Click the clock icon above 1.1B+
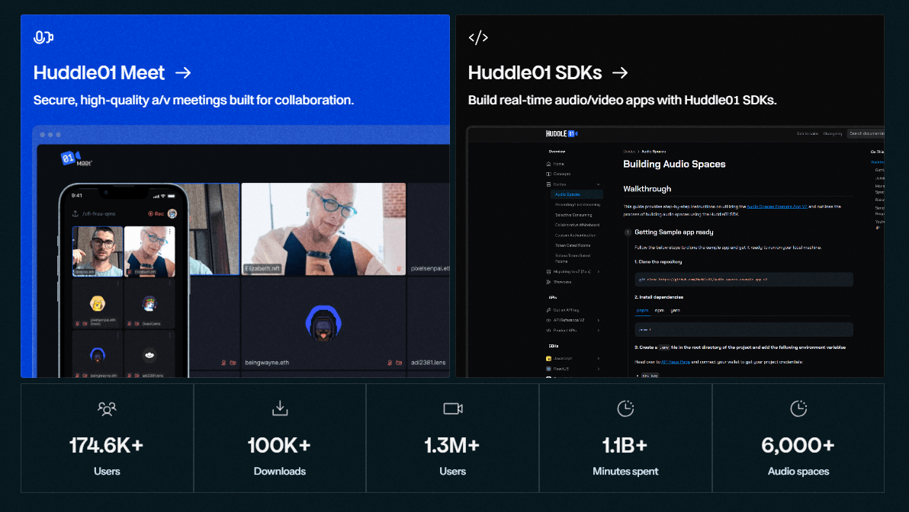 coord(625,408)
